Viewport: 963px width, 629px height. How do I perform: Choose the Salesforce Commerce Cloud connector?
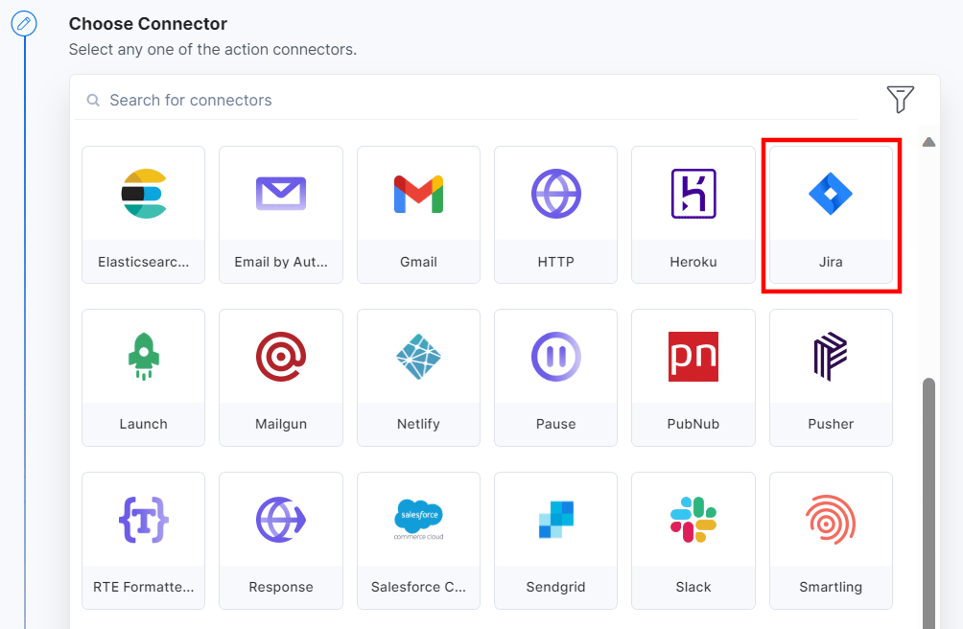point(418,541)
